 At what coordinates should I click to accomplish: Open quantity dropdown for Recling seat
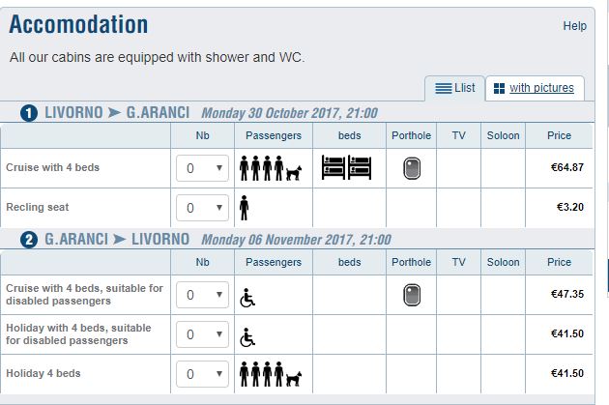[x=202, y=207]
